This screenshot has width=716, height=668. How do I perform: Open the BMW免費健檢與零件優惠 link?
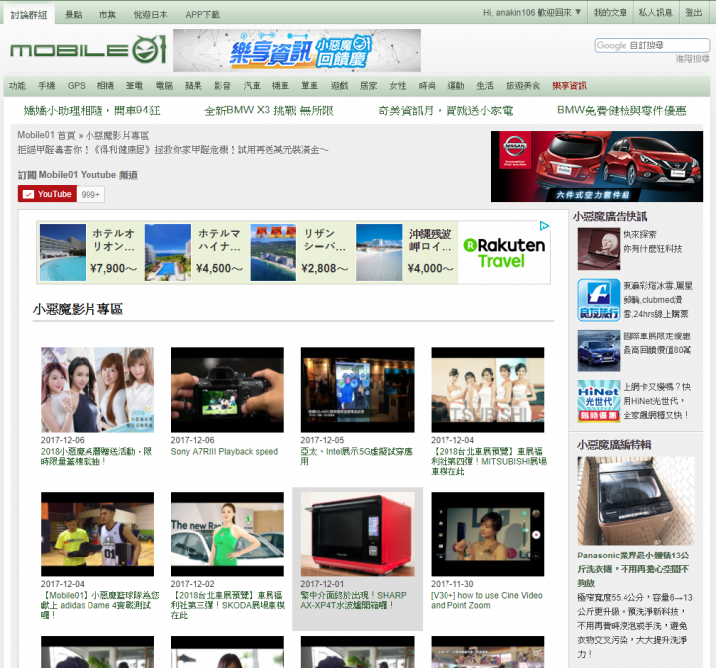(622, 111)
